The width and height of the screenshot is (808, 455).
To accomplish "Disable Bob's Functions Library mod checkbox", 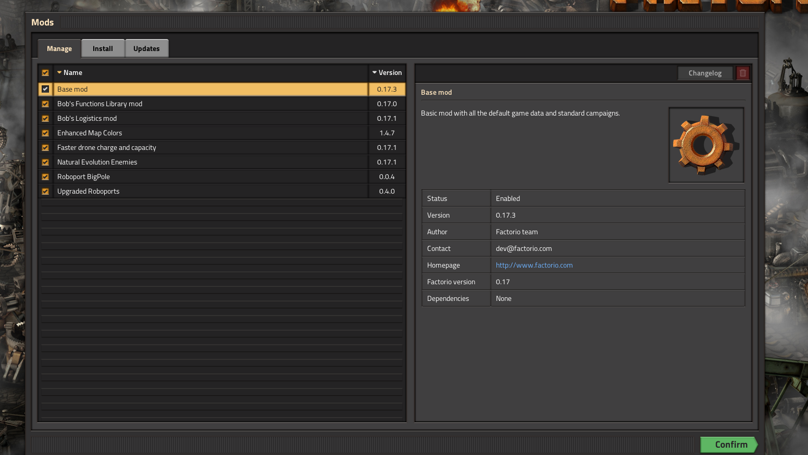I will pos(45,104).
